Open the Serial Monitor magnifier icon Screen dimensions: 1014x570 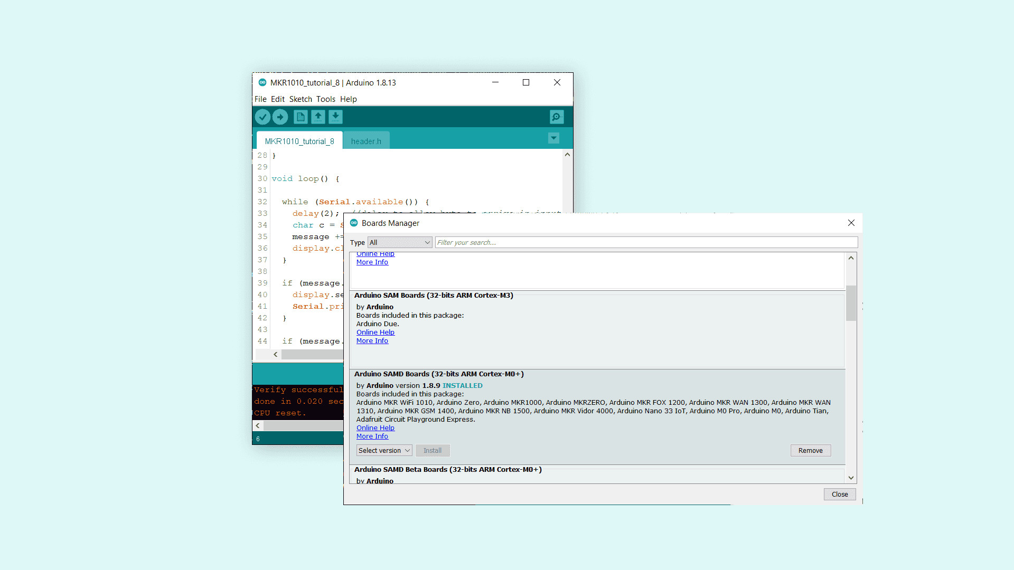pos(557,117)
